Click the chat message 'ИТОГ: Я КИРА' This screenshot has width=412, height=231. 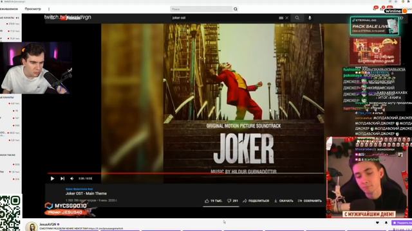click(389, 98)
